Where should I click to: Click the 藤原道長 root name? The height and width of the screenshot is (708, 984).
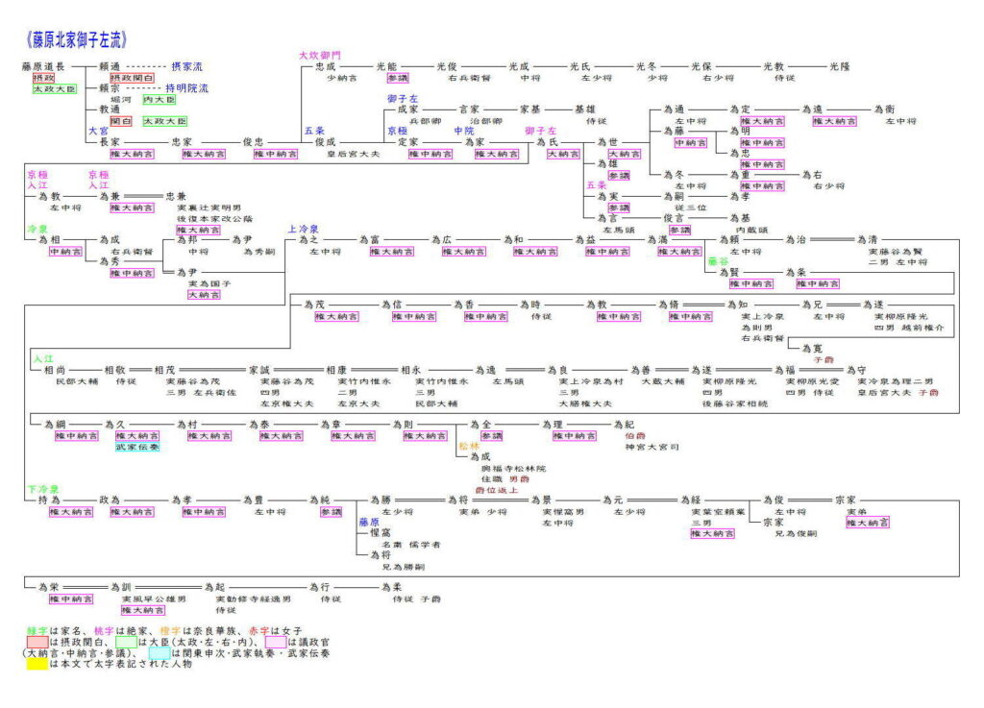click(x=43, y=66)
